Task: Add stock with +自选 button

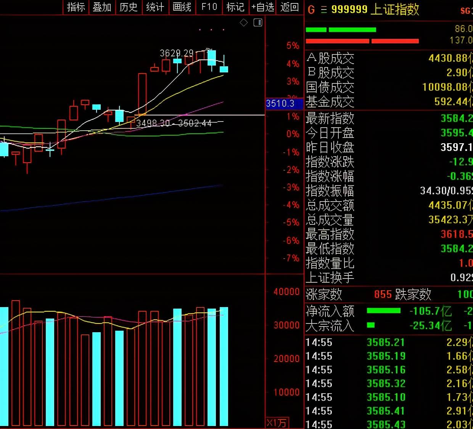Action: click(263, 7)
